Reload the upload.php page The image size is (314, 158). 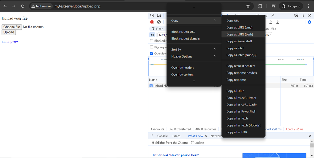click(x=23, y=6)
